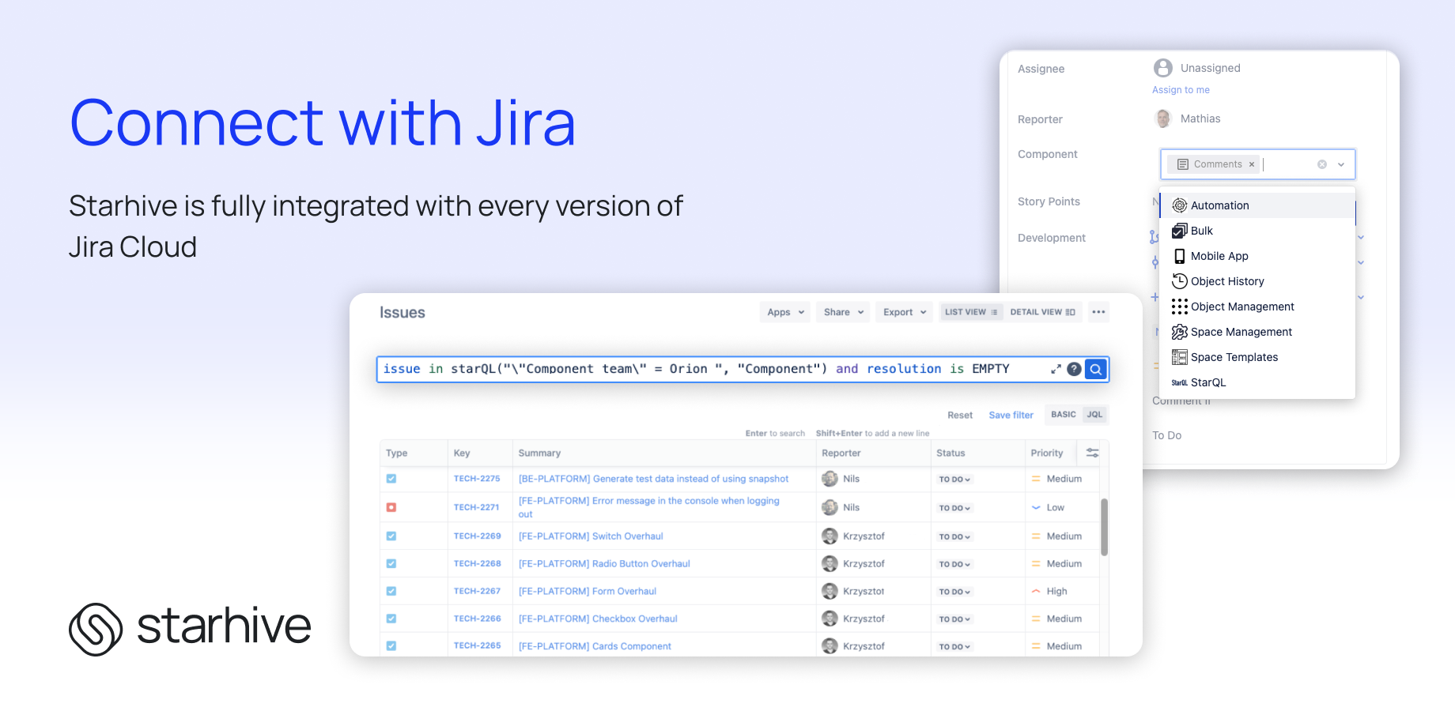Open the Export dropdown
Screen dimensions: 1455x711
(x=905, y=312)
